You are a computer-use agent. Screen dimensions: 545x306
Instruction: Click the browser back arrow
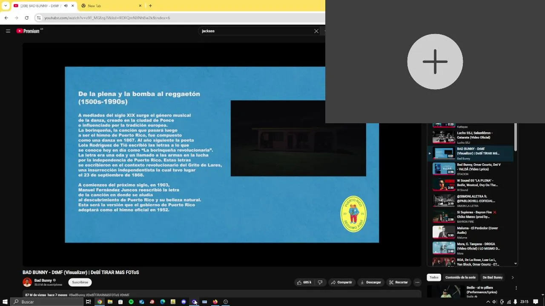6,18
